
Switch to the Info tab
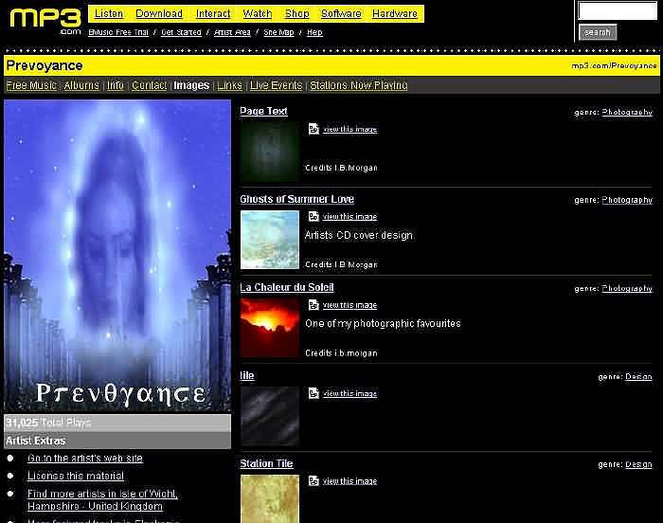(x=116, y=85)
